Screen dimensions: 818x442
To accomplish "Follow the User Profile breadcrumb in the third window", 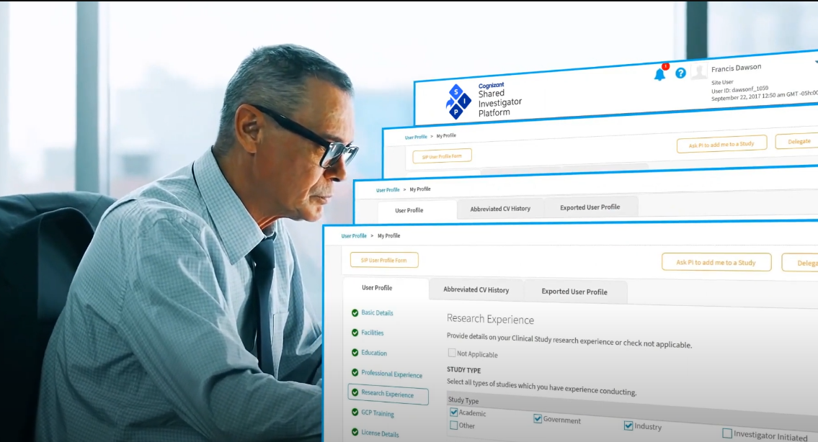I will (x=388, y=190).
